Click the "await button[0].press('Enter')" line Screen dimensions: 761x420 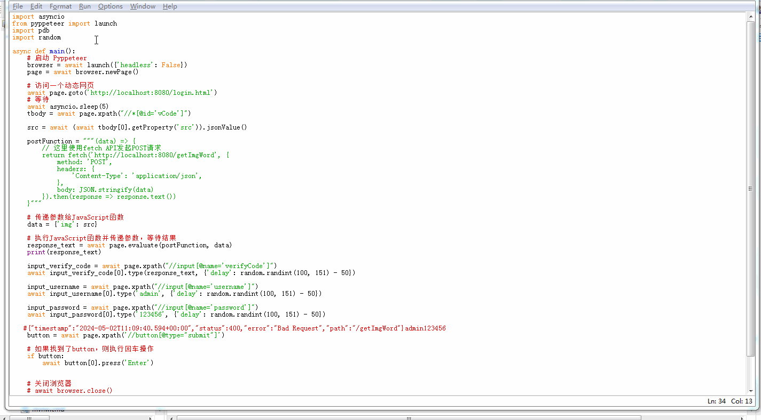point(98,363)
